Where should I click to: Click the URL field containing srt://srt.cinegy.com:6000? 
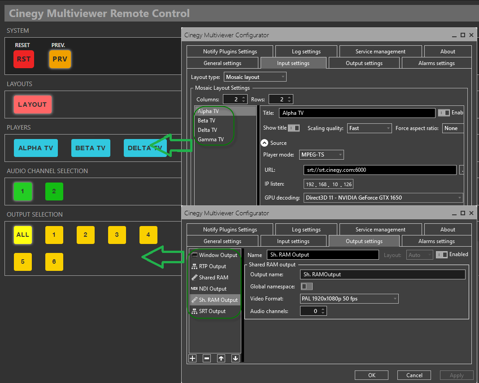379,170
